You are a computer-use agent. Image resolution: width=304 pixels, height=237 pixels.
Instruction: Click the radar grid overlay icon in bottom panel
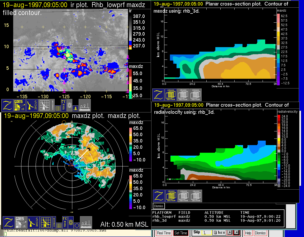[x=46, y=222]
